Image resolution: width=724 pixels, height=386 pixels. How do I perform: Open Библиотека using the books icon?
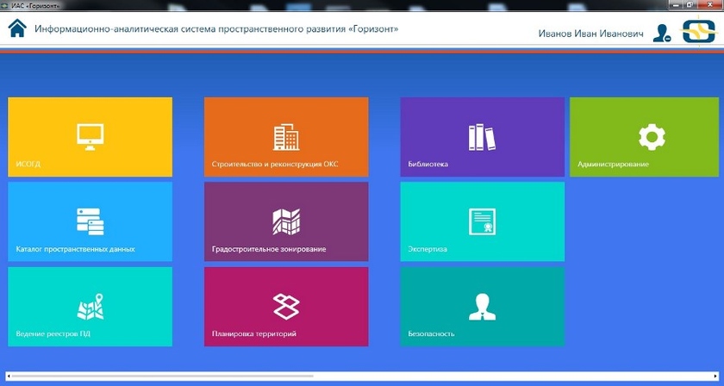coord(482,135)
